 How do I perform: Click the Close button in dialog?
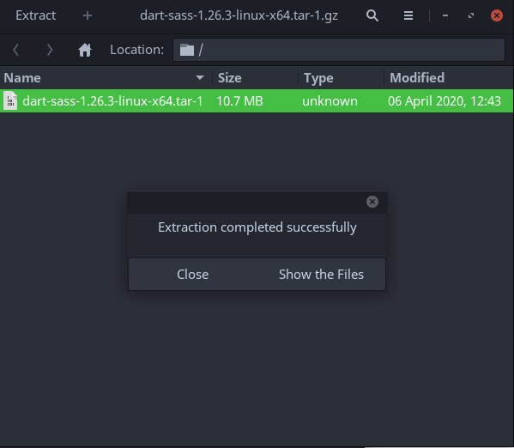(x=193, y=274)
